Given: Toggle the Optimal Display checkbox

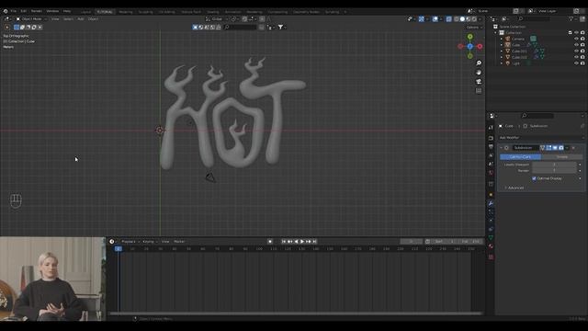Looking at the screenshot, I should (x=534, y=178).
